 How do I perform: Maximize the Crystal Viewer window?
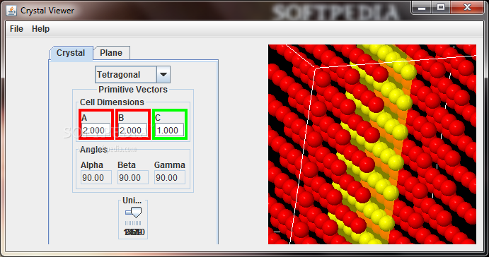pyautogui.click(x=440, y=8)
